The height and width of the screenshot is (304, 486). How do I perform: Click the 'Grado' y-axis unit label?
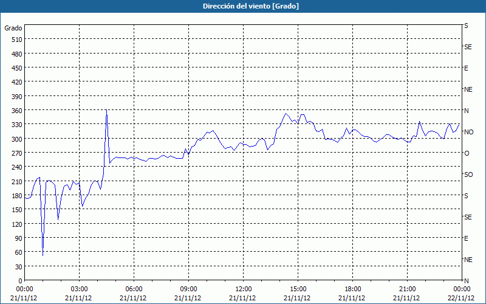click(13, 28)
